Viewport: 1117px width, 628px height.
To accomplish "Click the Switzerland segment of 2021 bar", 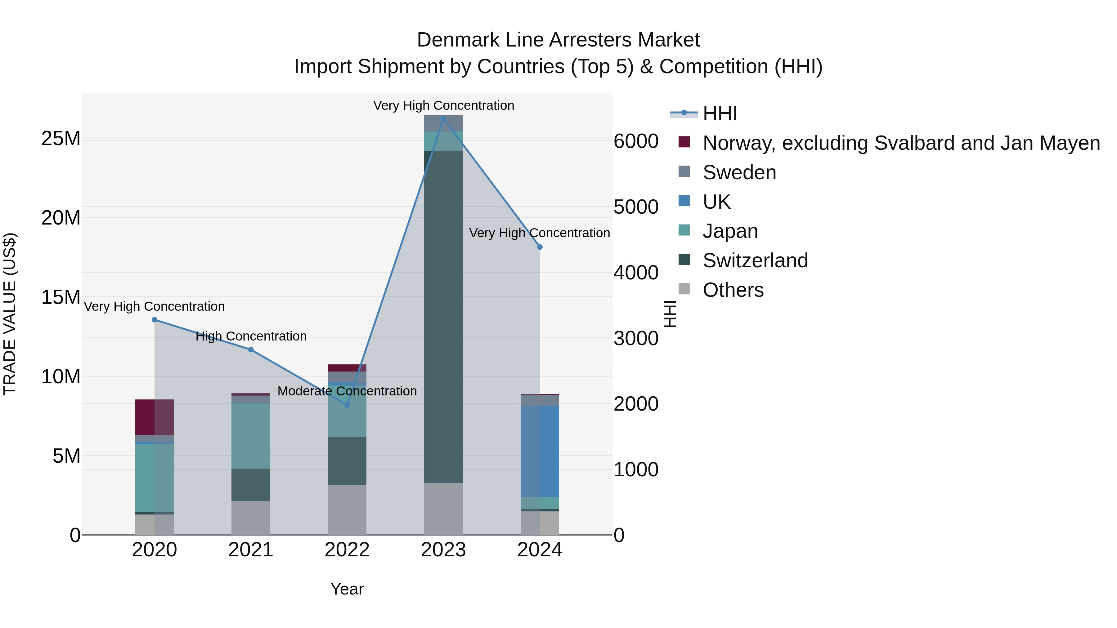I will click(251, 485).
